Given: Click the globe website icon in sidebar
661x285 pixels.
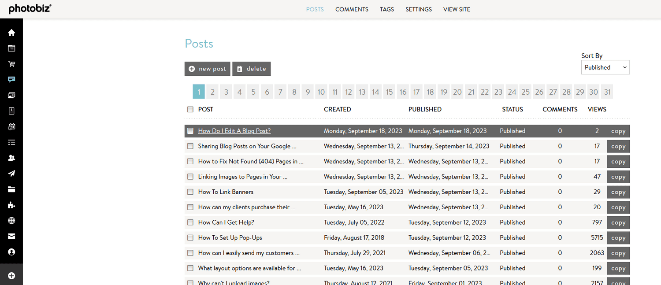Looking at the screenshot, I should (x=11, y=220).
